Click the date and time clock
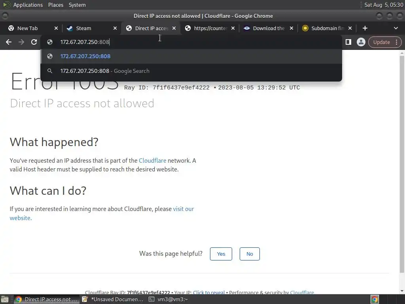The width and height of the screenshot is (405, 304). [384, 5]
